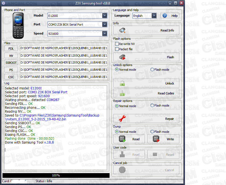226x185 pixels.
Task: Enable the Packet file checkbox
Action: 117,49
